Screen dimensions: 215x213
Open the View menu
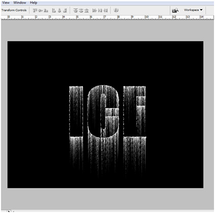[6, 3]
